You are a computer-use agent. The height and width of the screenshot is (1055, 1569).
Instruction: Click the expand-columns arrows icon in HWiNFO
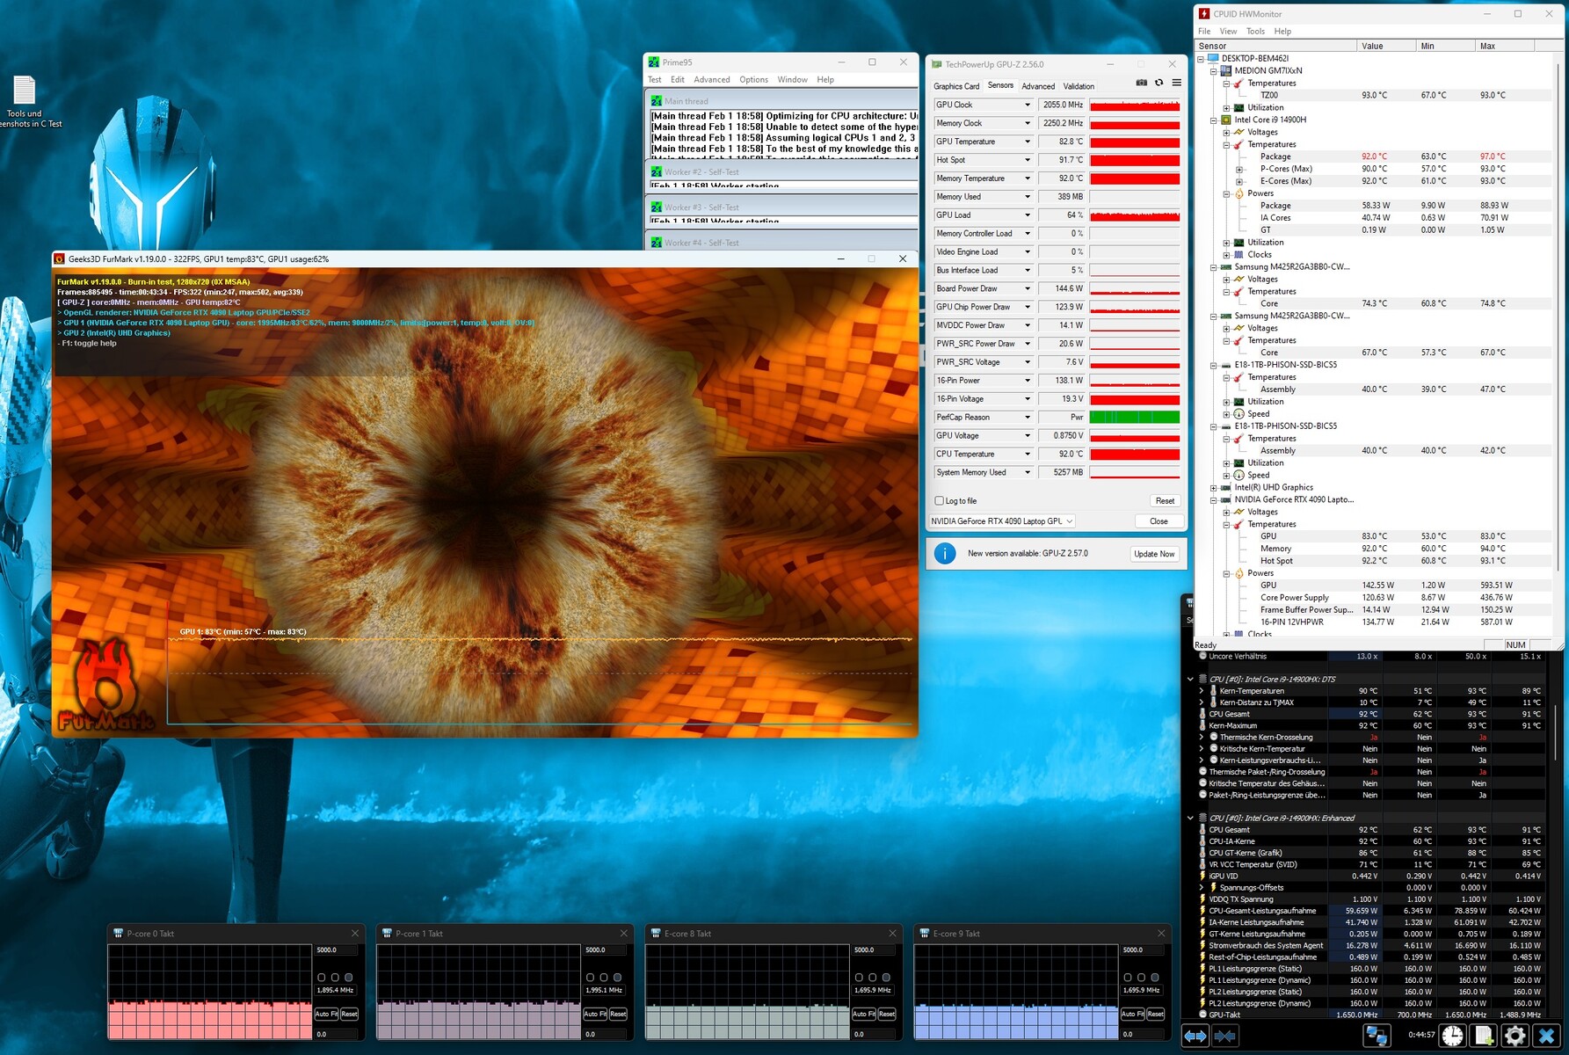[x=1195, y=1037]
